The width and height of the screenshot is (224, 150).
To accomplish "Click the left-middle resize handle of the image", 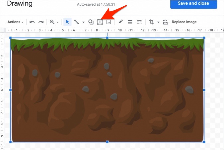I will click(x=10, y=90).
